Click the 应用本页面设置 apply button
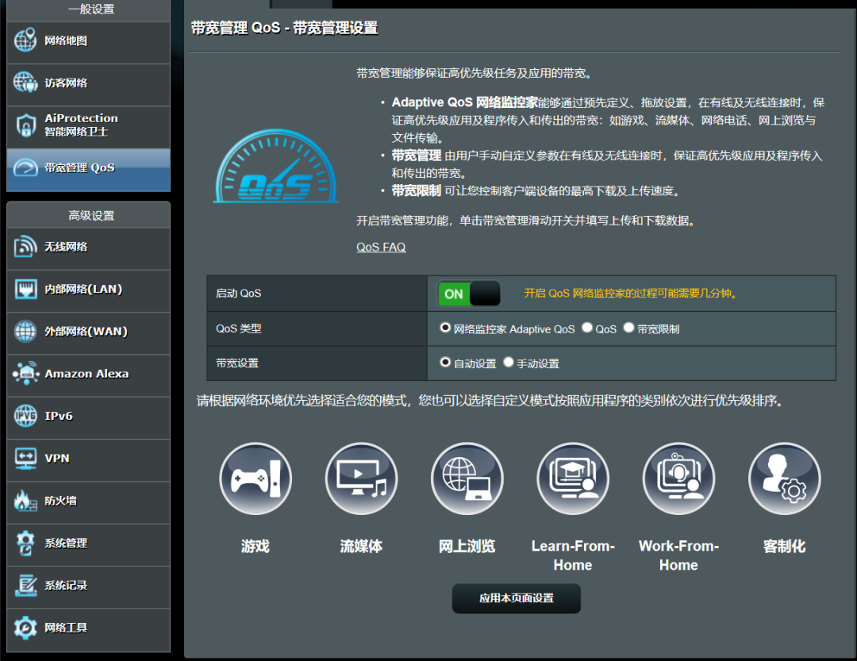Screen dimensions: 857x661 (516, 598)
